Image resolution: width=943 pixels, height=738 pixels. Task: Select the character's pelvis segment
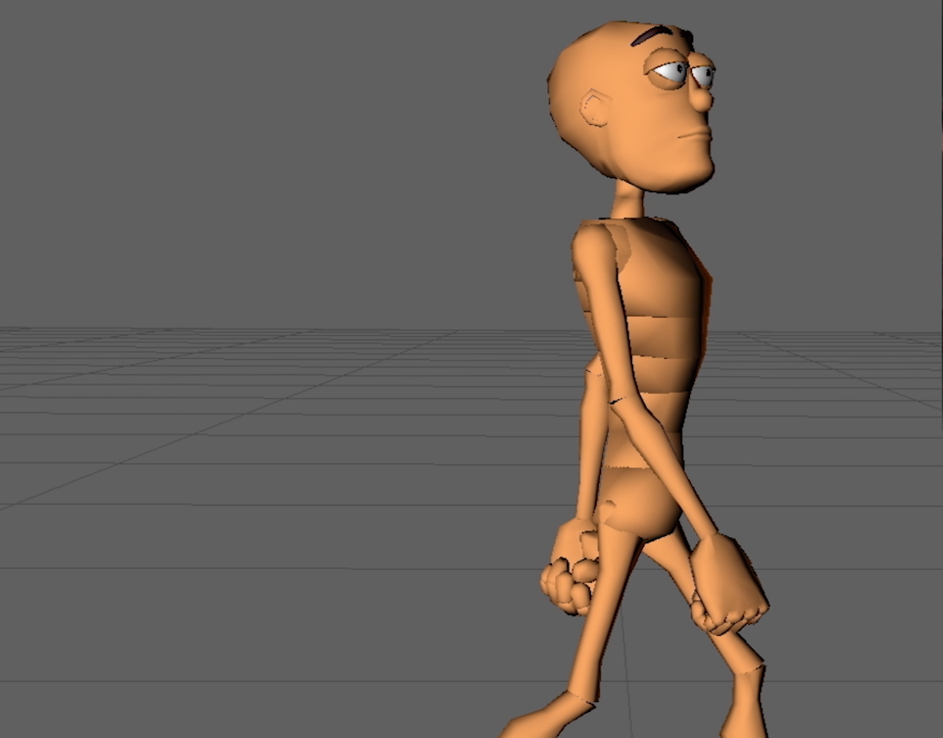coord(640,503)
